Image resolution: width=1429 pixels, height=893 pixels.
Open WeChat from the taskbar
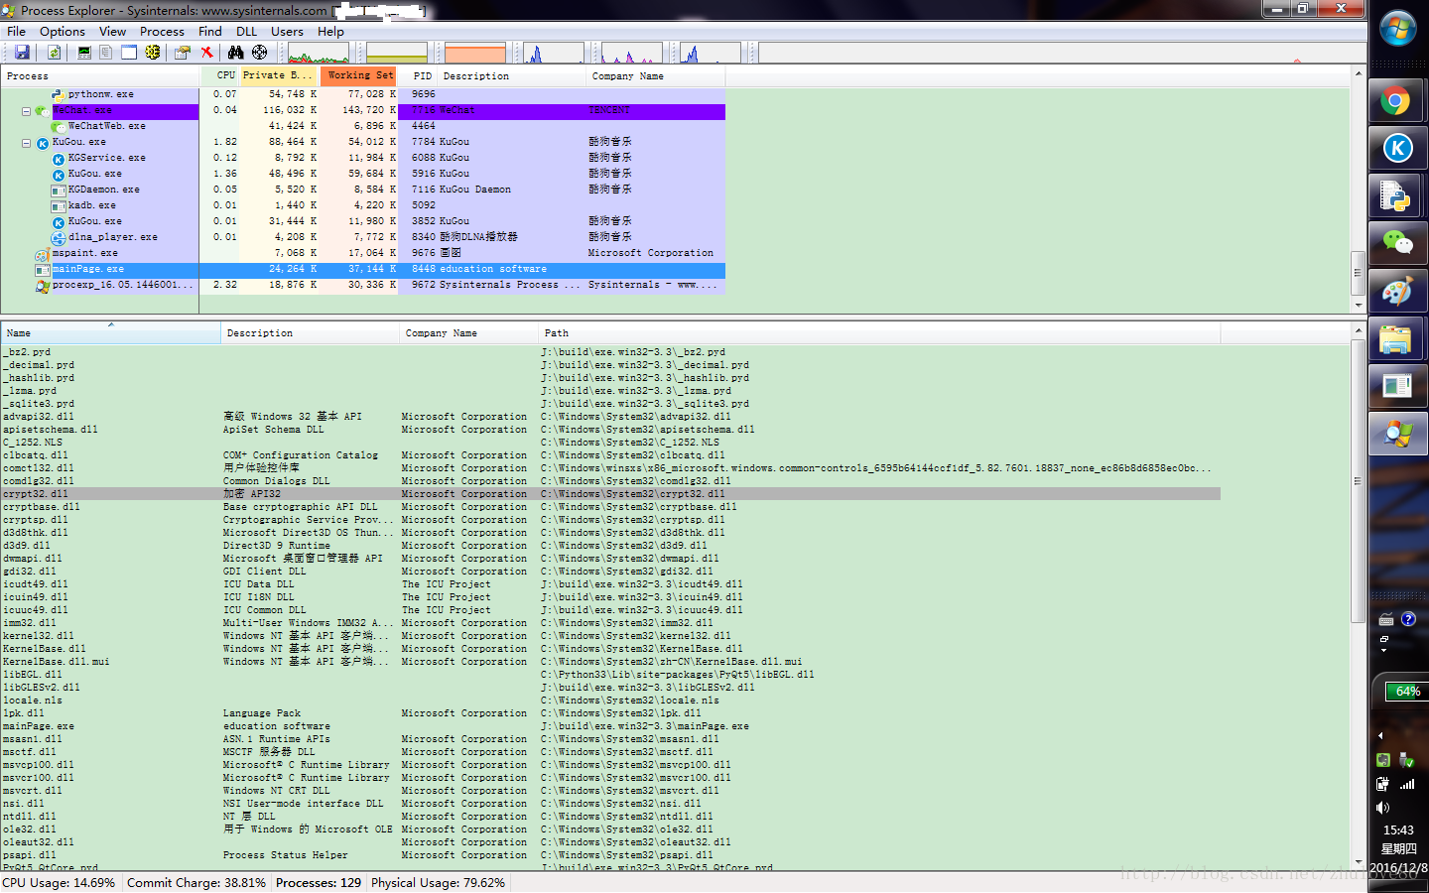[x=1397, y=244]
